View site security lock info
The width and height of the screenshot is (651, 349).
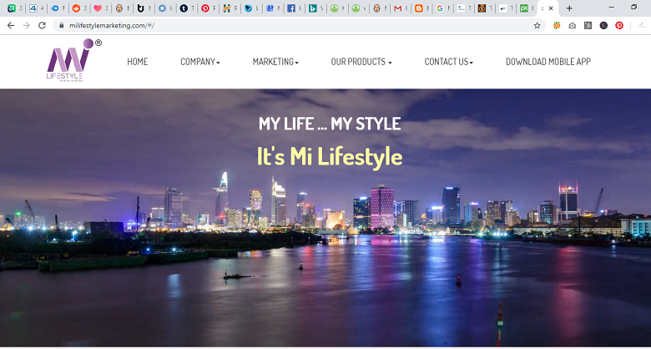(x=62, y=25)
